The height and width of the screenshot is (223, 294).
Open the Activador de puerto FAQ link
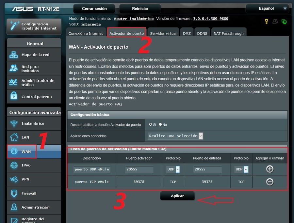pos(95,104)
